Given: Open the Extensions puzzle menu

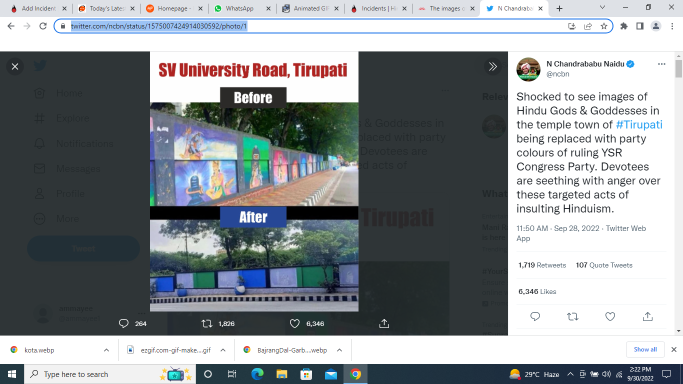Looking at the screenshot, I should (x=624, y=26).
